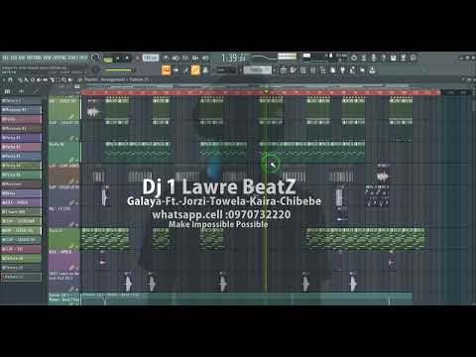Click the question-mark help icon in toolbar
476x357 pixels.
384,58
